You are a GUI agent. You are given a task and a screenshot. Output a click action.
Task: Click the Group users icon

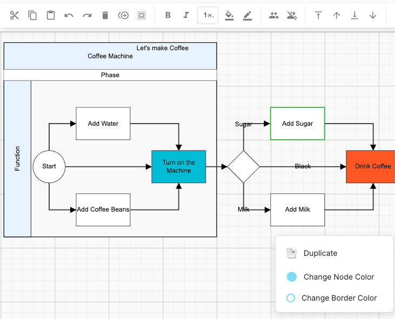(274, 15)
